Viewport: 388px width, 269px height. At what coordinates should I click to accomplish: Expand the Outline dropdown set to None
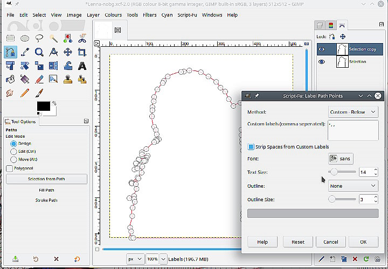click(353, 186)
